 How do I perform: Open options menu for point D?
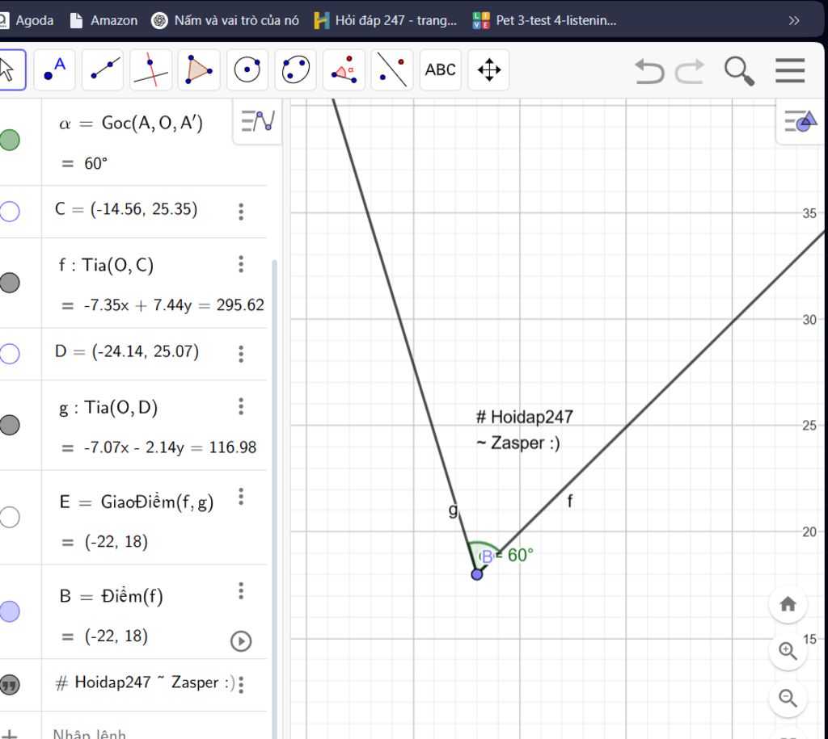pyautogui.click(x=241, y=353)
